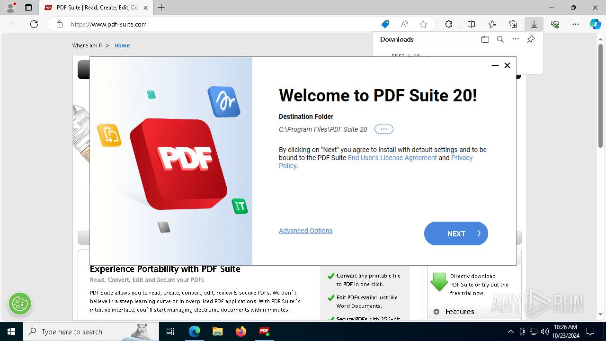Close the PDF Suite browser tab
The image size is (606, 341).
click(145, 8)
